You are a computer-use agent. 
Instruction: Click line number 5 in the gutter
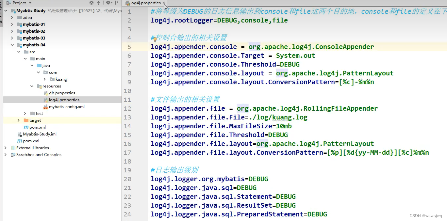pos(129,47)
